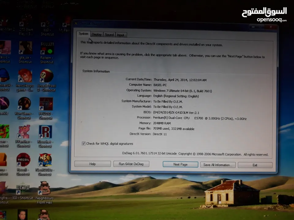The width and height of the screenshot is (294, 220).
Task: Switch to the System tab
Action: (83, 34)
